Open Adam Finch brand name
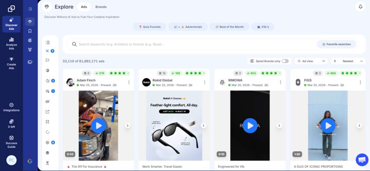The image size is (370, 171). click(86, 80)
